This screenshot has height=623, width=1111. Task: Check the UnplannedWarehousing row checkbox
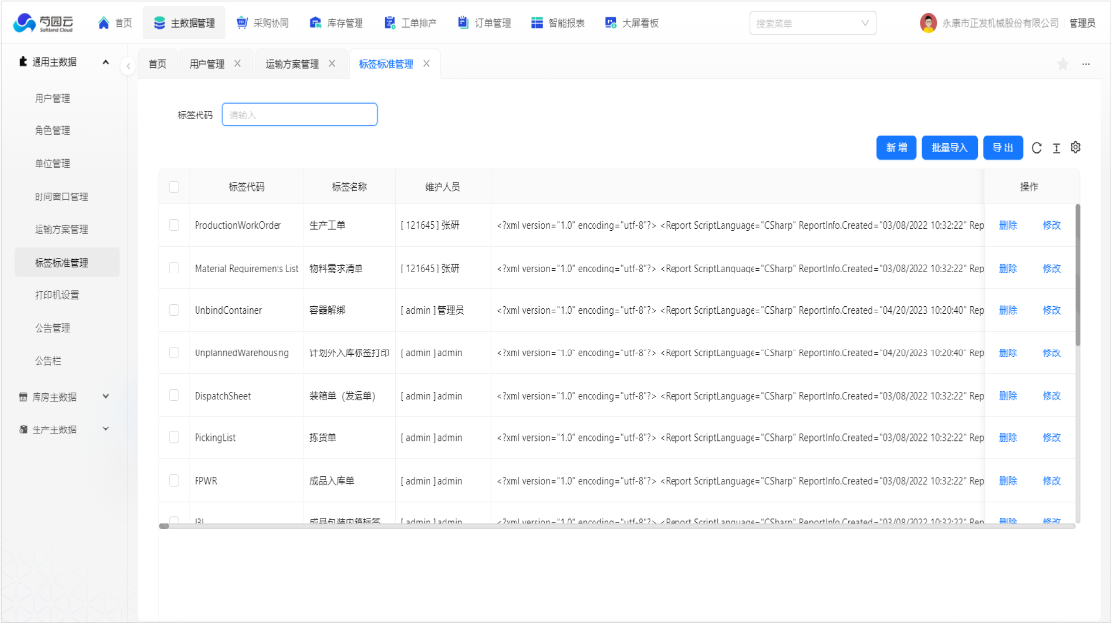tap(174, 352)
